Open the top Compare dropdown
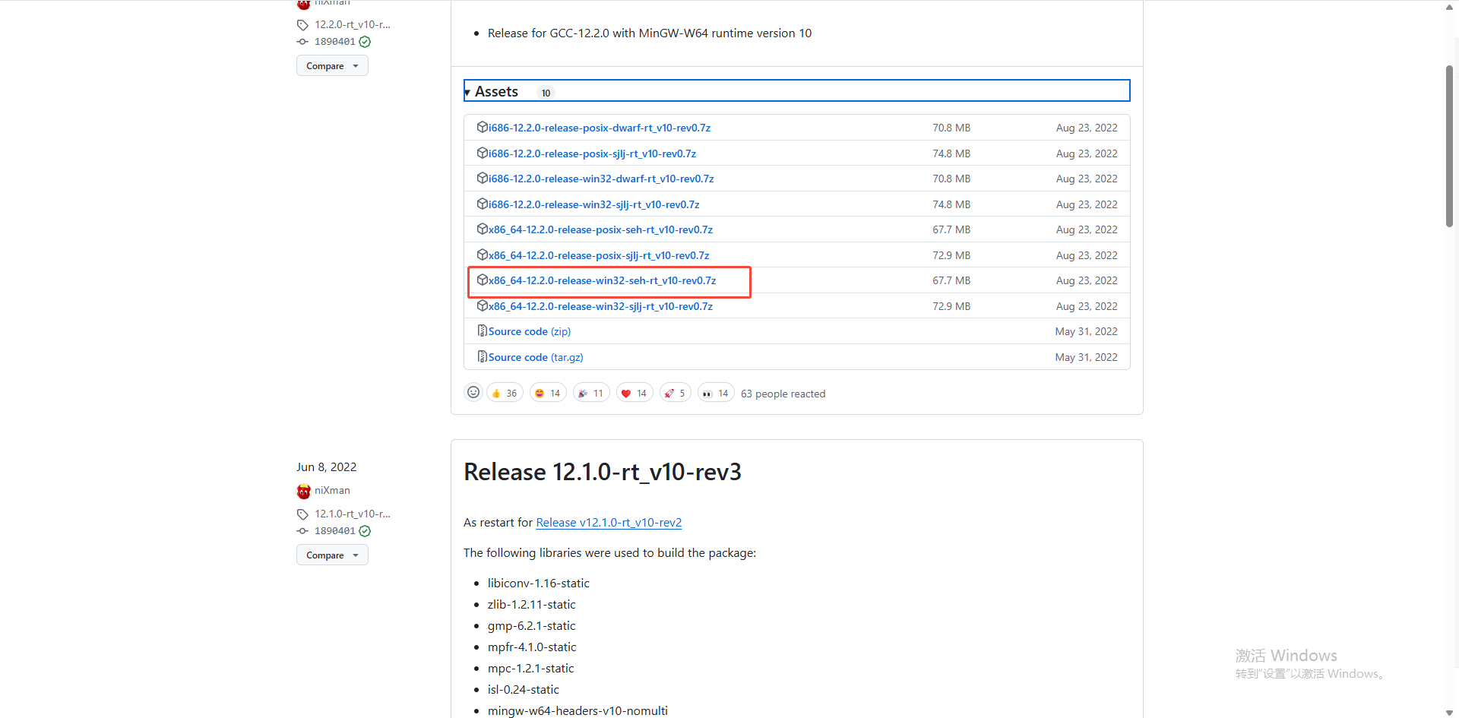1459x718 pixels. (331, 65)
